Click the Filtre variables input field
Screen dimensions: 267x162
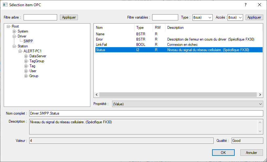[x=165, y=17]
